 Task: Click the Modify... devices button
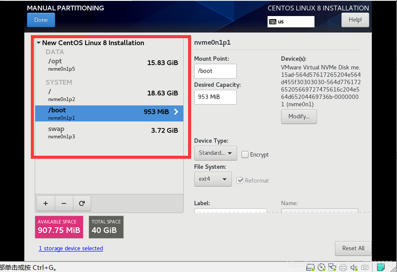tap(299, 117)
